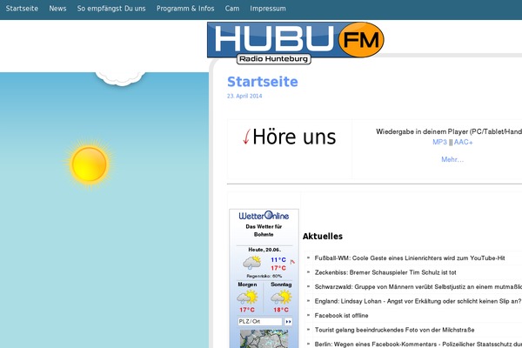Click the Höre uns banner image
Viewport: 522px width, 348px height.
pyautogui.click(x=290, y=137)
